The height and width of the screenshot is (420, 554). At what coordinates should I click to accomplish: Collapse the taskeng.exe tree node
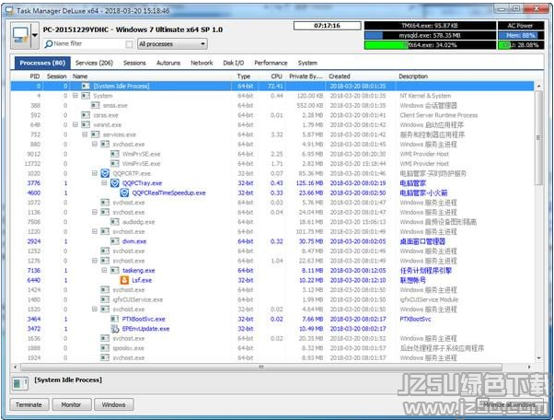click(x=104, y=271)
